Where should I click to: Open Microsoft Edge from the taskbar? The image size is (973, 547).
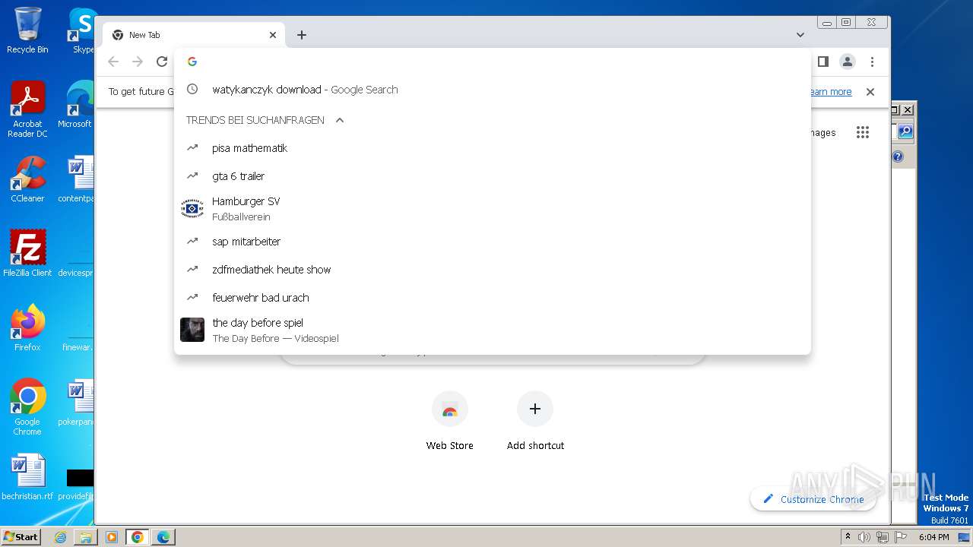point(163,537)
